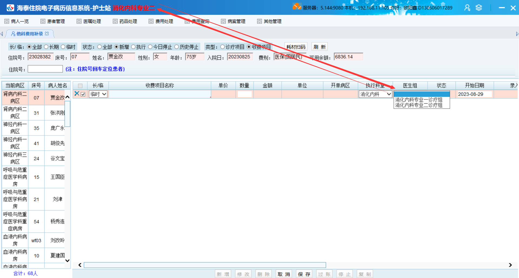Click the 停止 button at bottom
This screenshot has height=278, width=519.
(345, 274)
